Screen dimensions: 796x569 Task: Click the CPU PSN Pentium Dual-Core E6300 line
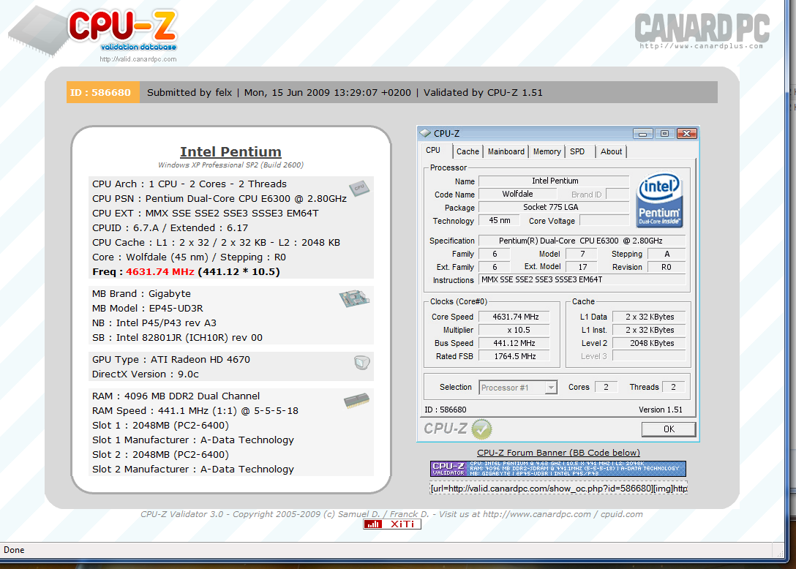pyautogui.click(x=219, y=198)
